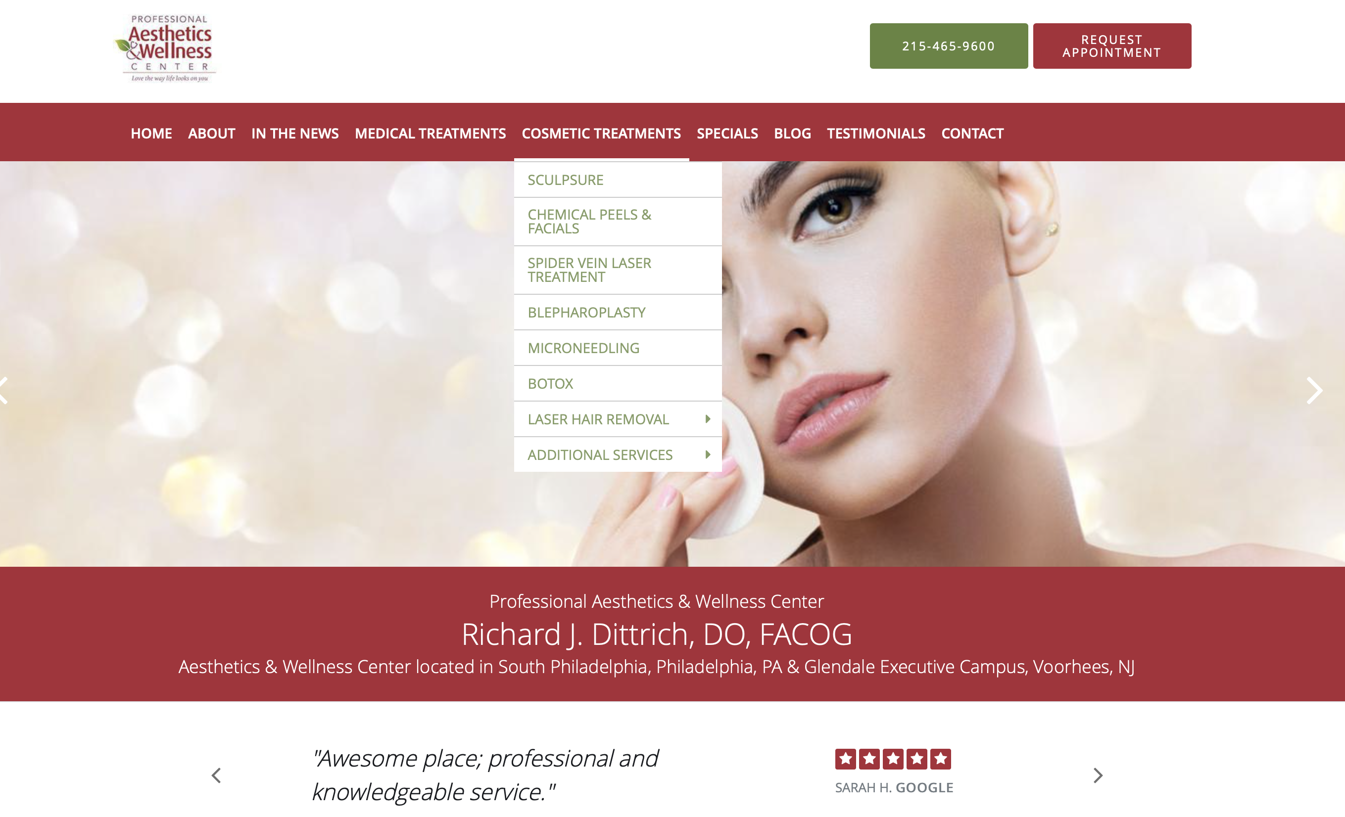The width and height of the screenshot is (1345, 817).
Task: Go to the Specials page
Action: click(x=727, y=133)
